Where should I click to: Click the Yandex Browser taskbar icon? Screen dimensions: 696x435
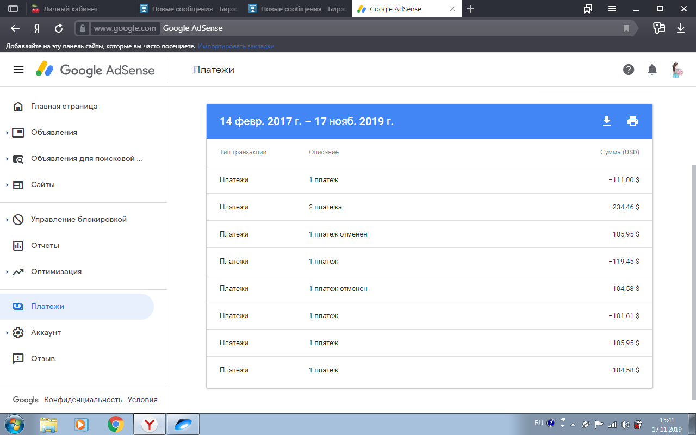tap(150, 424)
